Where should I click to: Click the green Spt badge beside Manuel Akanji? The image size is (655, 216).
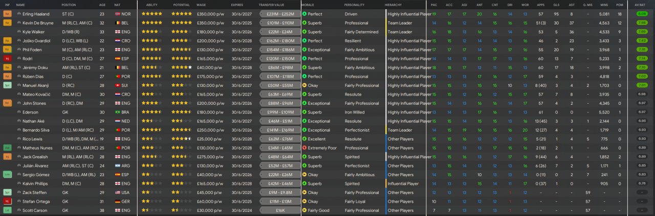point(7,86)
